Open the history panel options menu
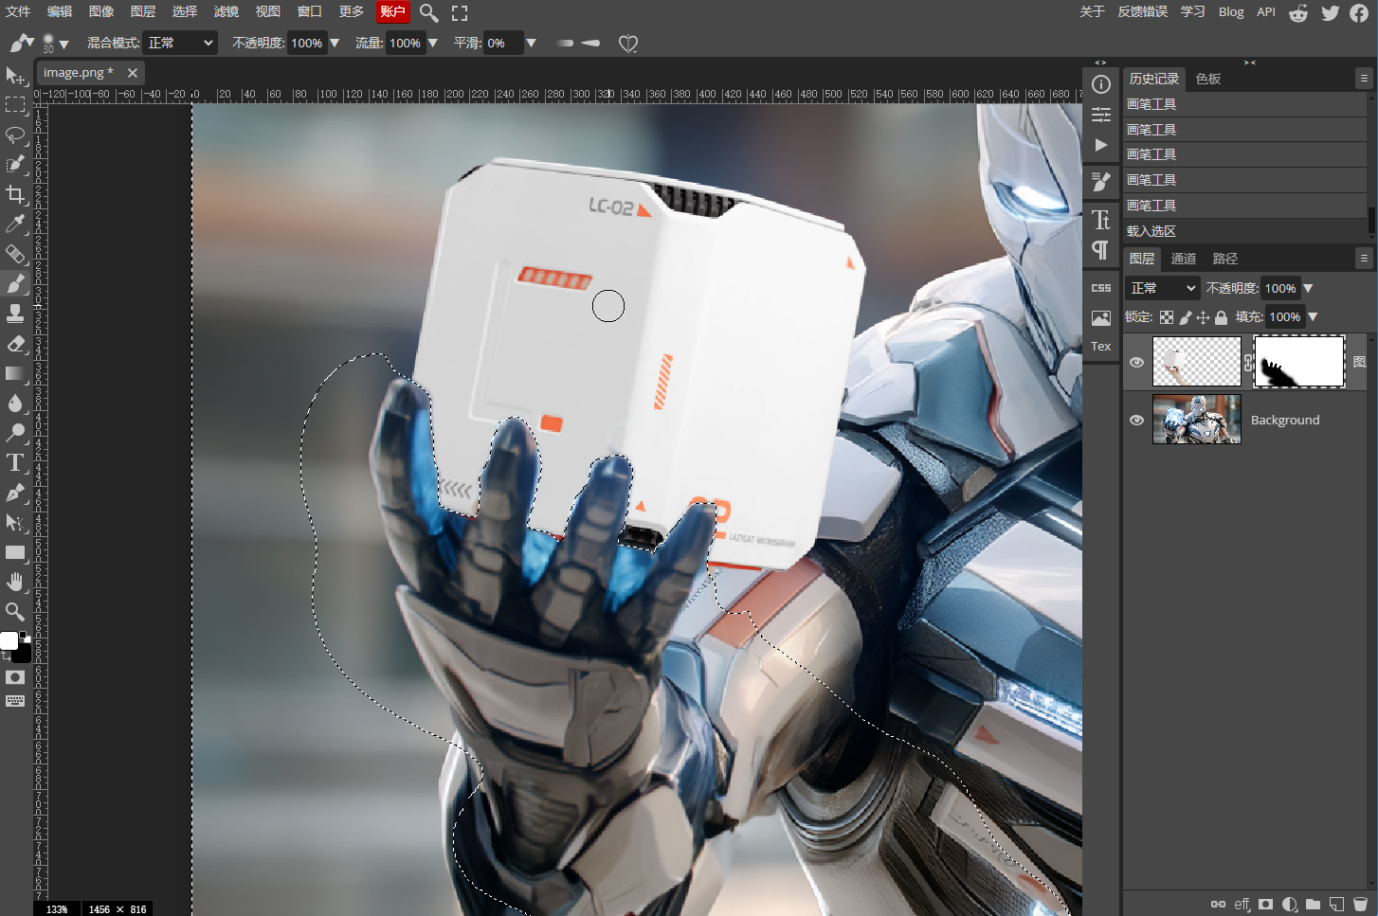1378x916 pixels. (x=1364, y=79)
